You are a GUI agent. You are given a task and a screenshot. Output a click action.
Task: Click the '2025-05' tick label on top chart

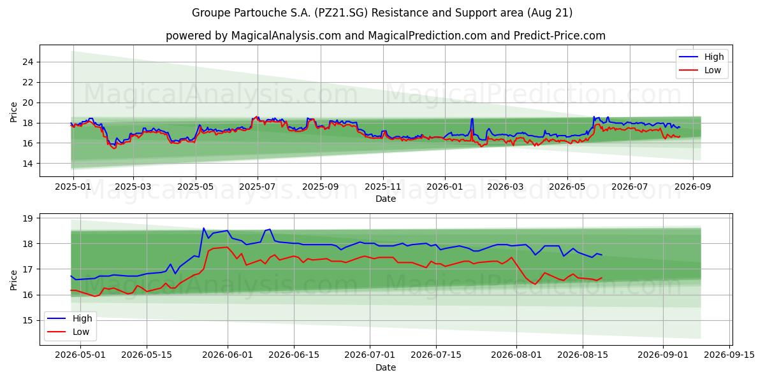tap(195, 187)
